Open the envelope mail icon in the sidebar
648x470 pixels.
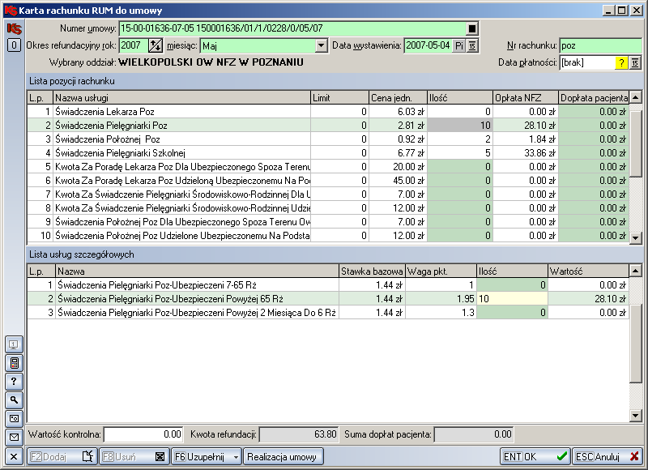coord(14,437)
